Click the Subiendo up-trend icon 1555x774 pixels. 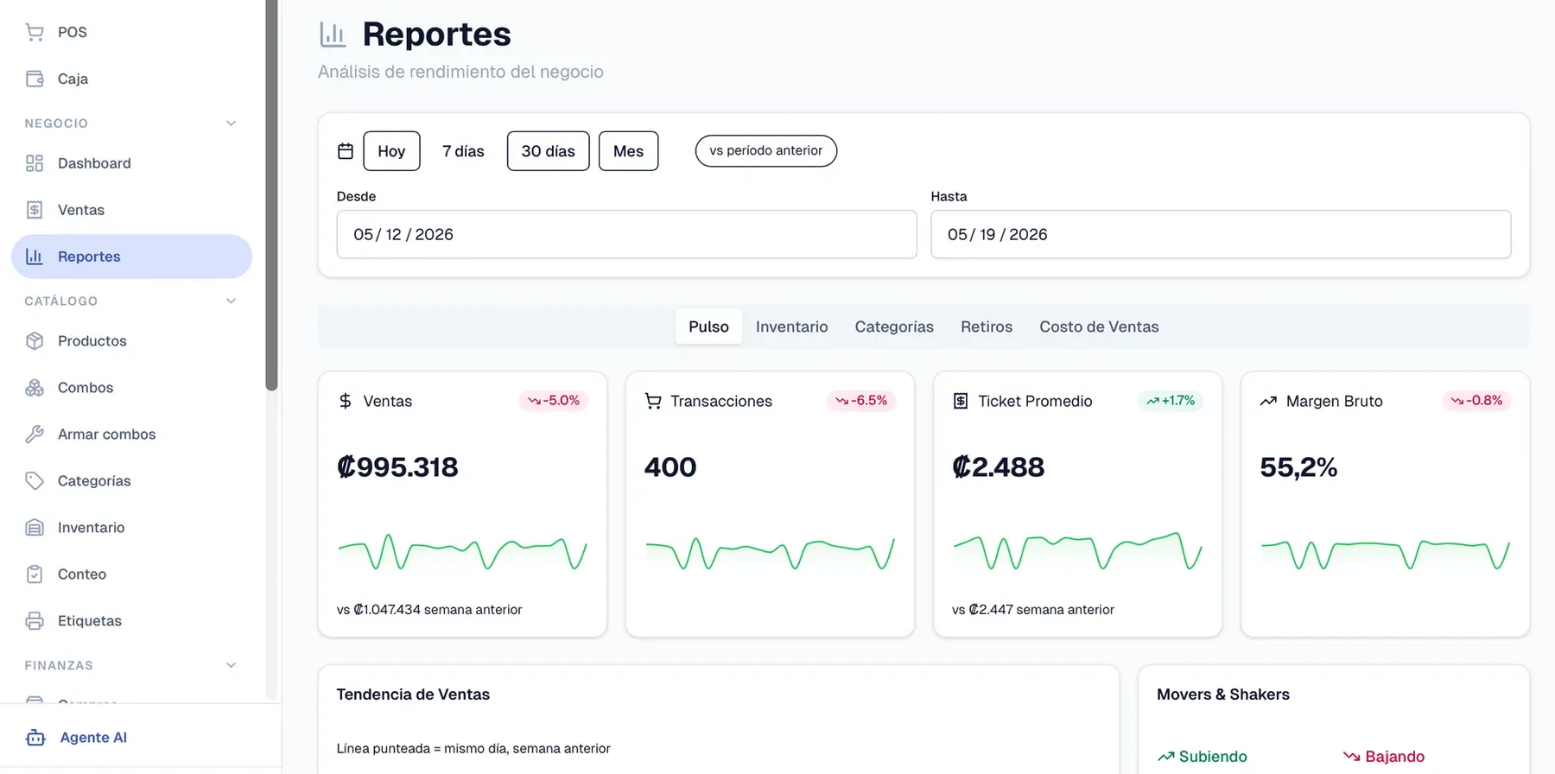point(1166,757)
